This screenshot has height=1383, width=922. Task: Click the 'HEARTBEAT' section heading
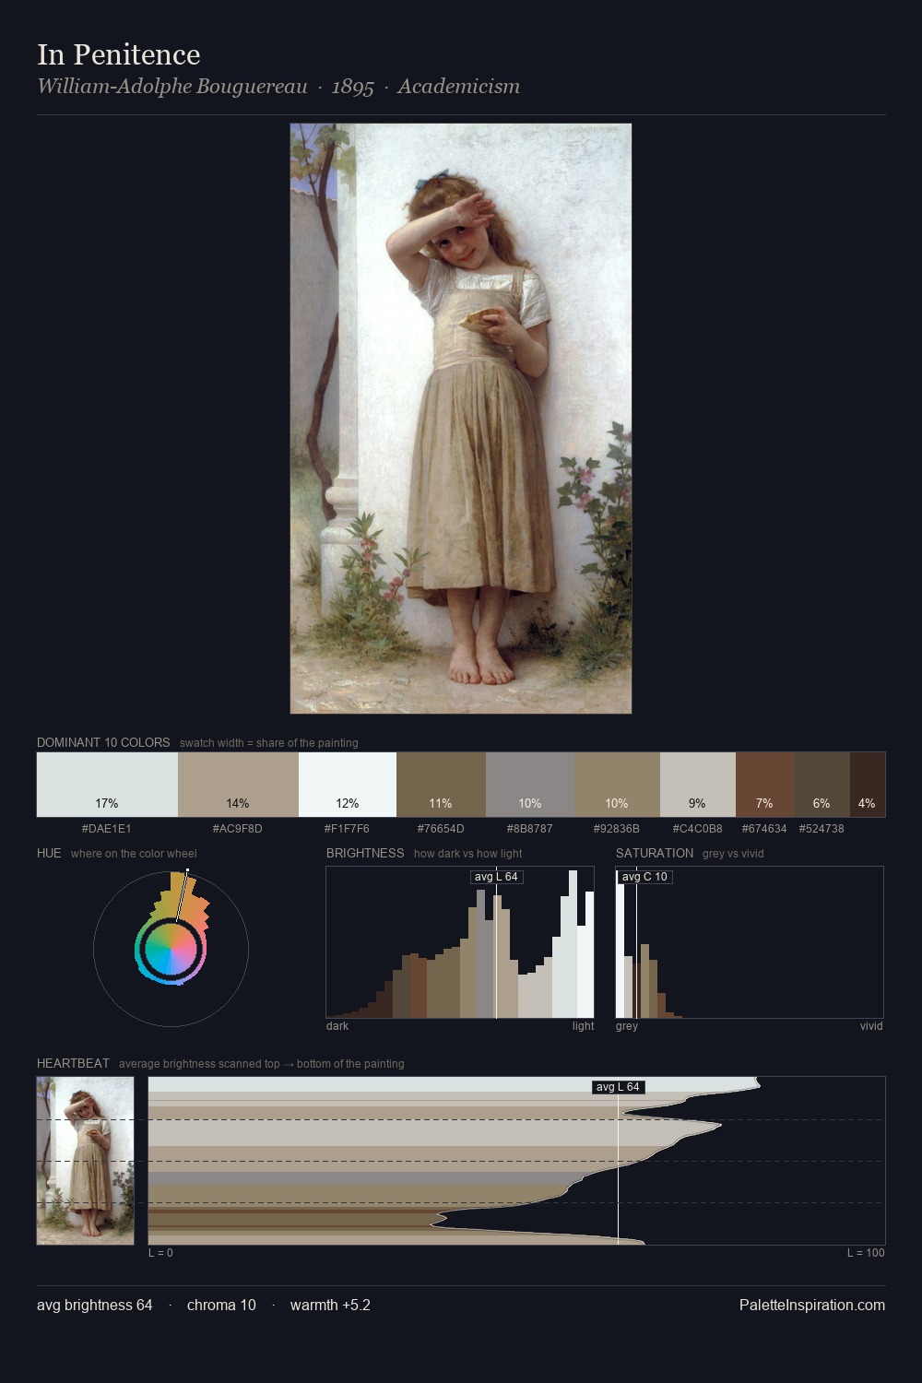point(73,1063)
